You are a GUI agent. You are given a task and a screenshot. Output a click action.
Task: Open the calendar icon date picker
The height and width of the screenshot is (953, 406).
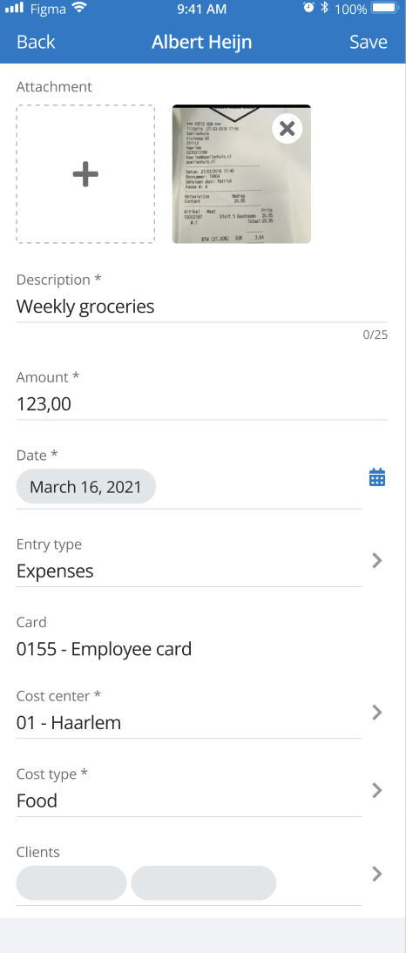pyautogui.click(x=377, y=477)
